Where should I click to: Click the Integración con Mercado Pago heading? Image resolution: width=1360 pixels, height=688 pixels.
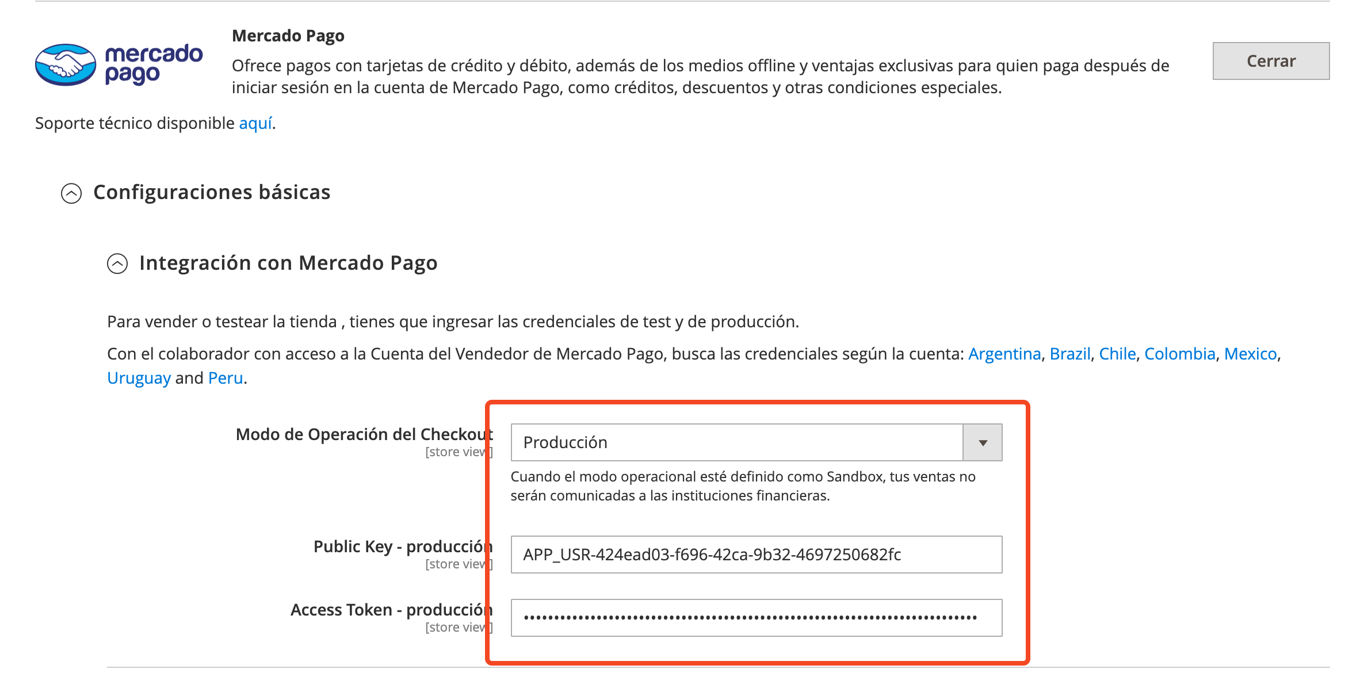(x=288, y=263)
